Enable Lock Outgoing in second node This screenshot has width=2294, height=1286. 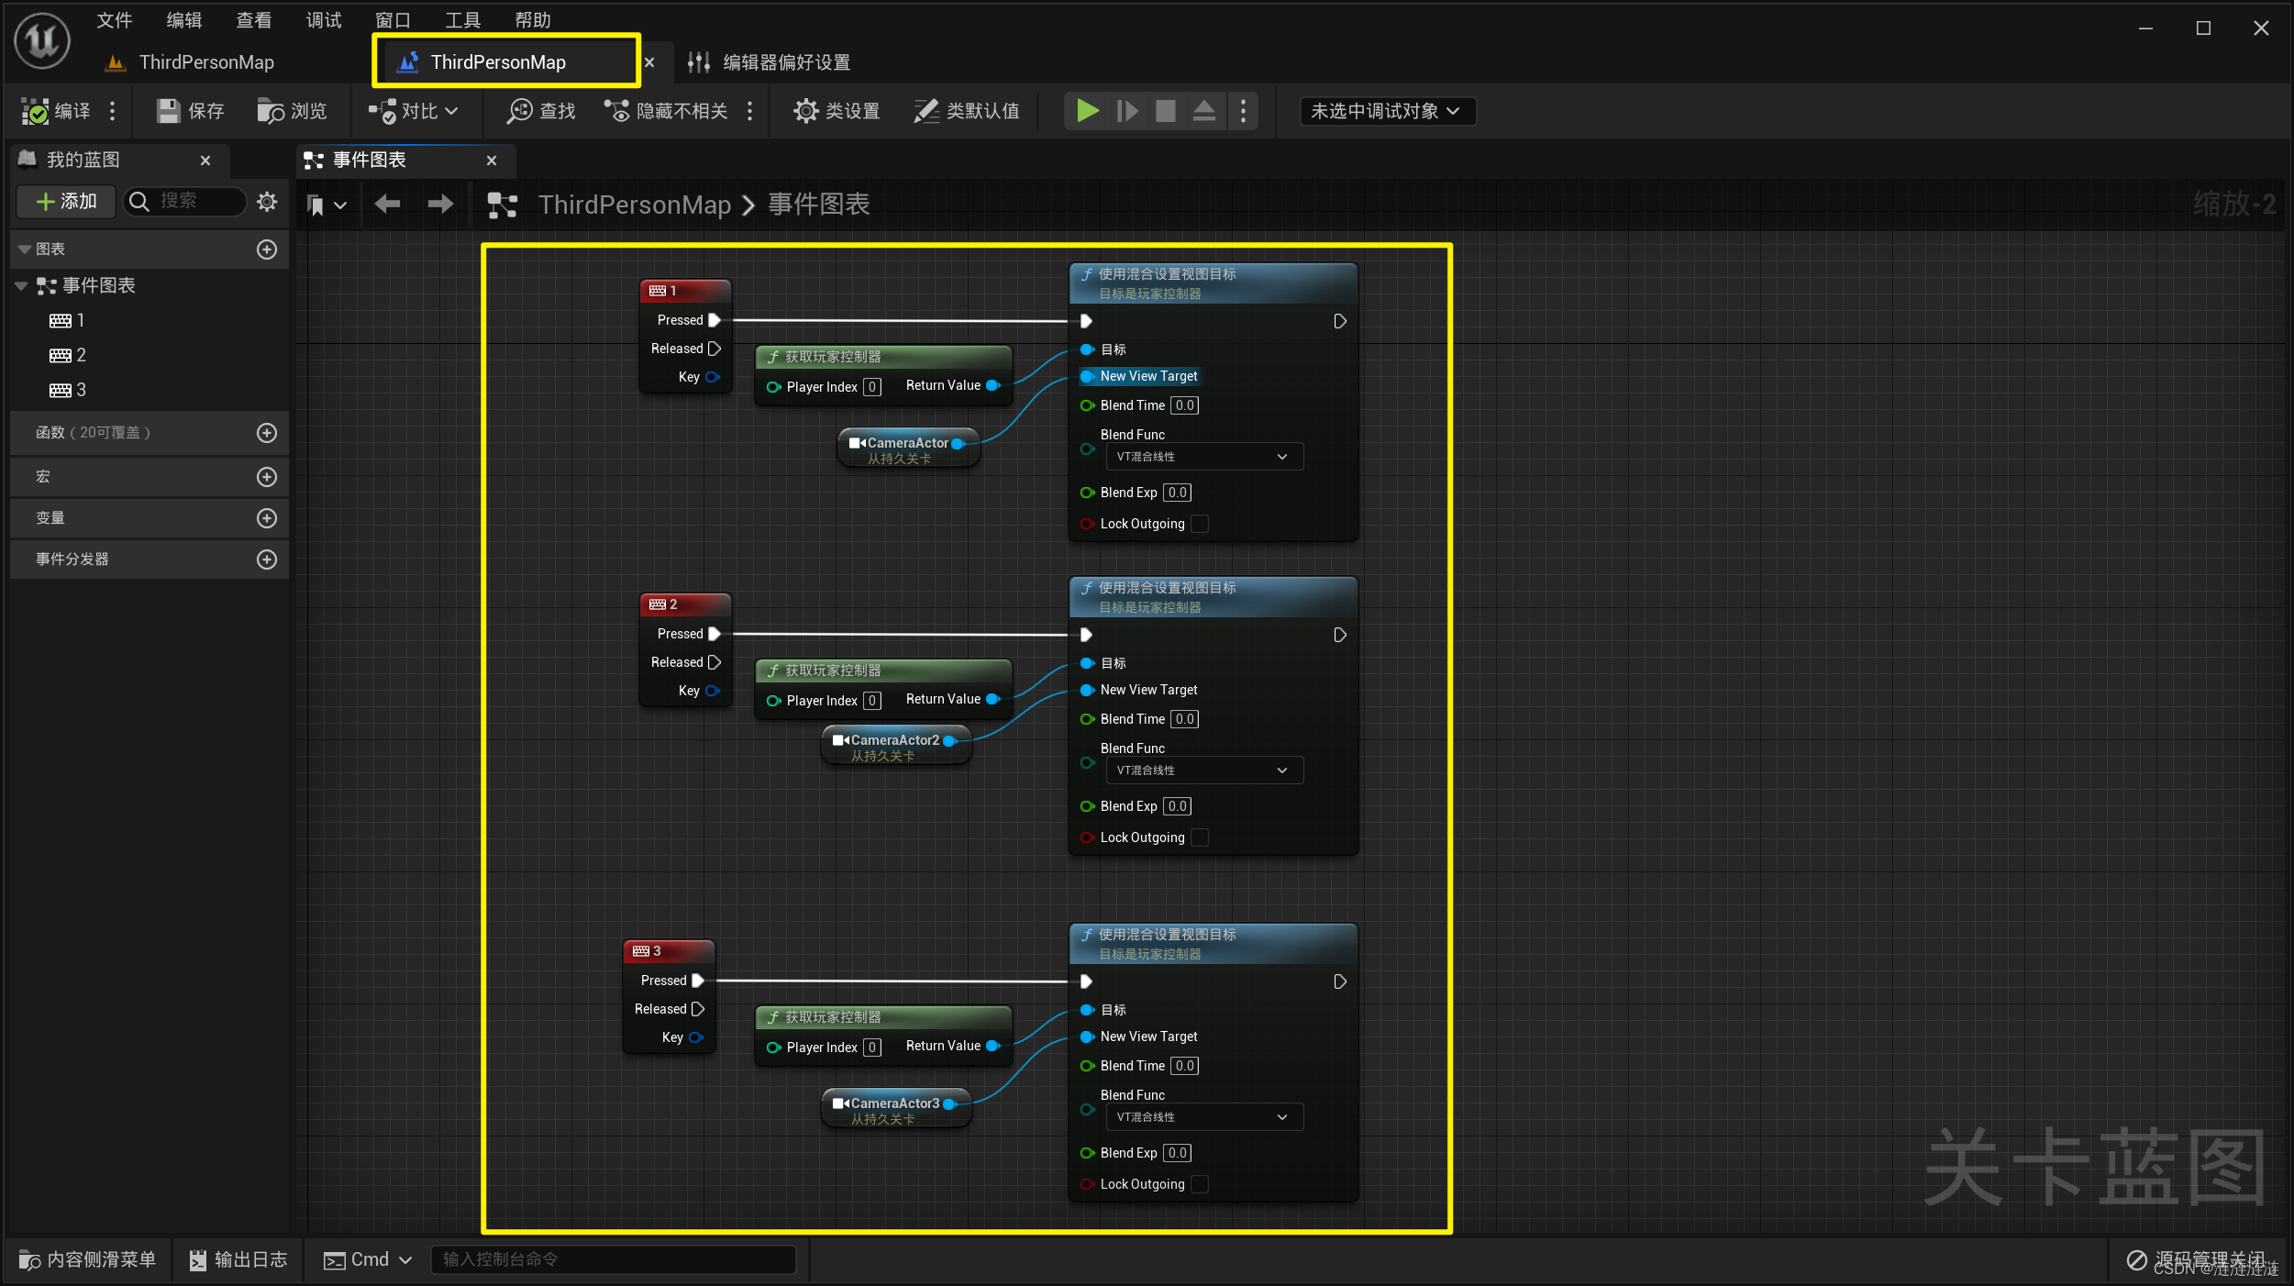[1199, 837]
